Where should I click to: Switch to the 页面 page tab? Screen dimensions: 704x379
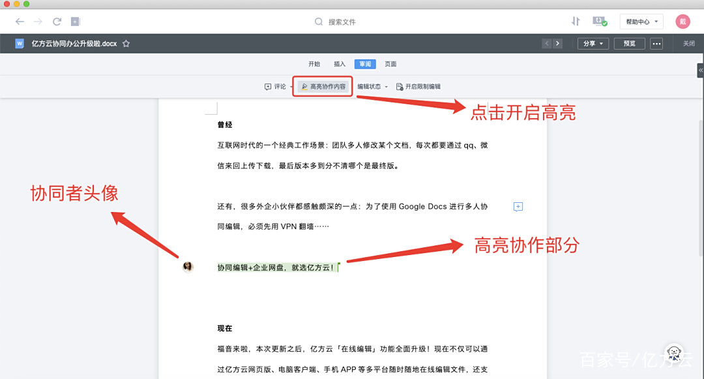(x=390, y=64)
